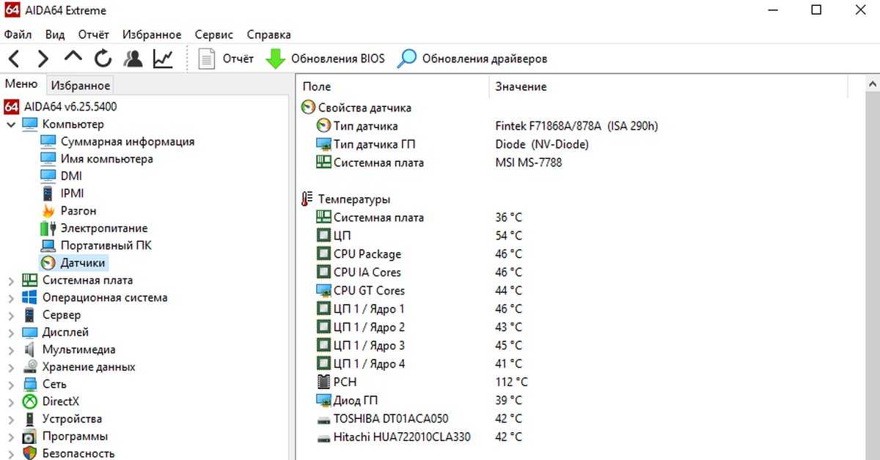Screen dimensions: 880x460
Task: Click the Датчики gauge icon in tree
Action: [x=48, y=263]
